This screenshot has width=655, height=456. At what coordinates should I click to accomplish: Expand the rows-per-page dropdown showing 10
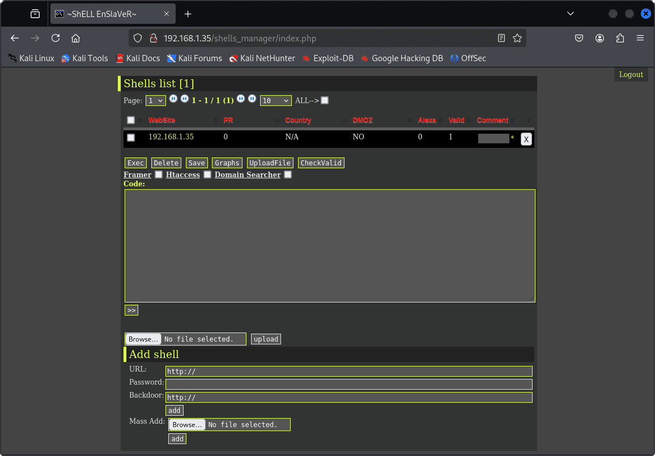[x=275, y=101]
